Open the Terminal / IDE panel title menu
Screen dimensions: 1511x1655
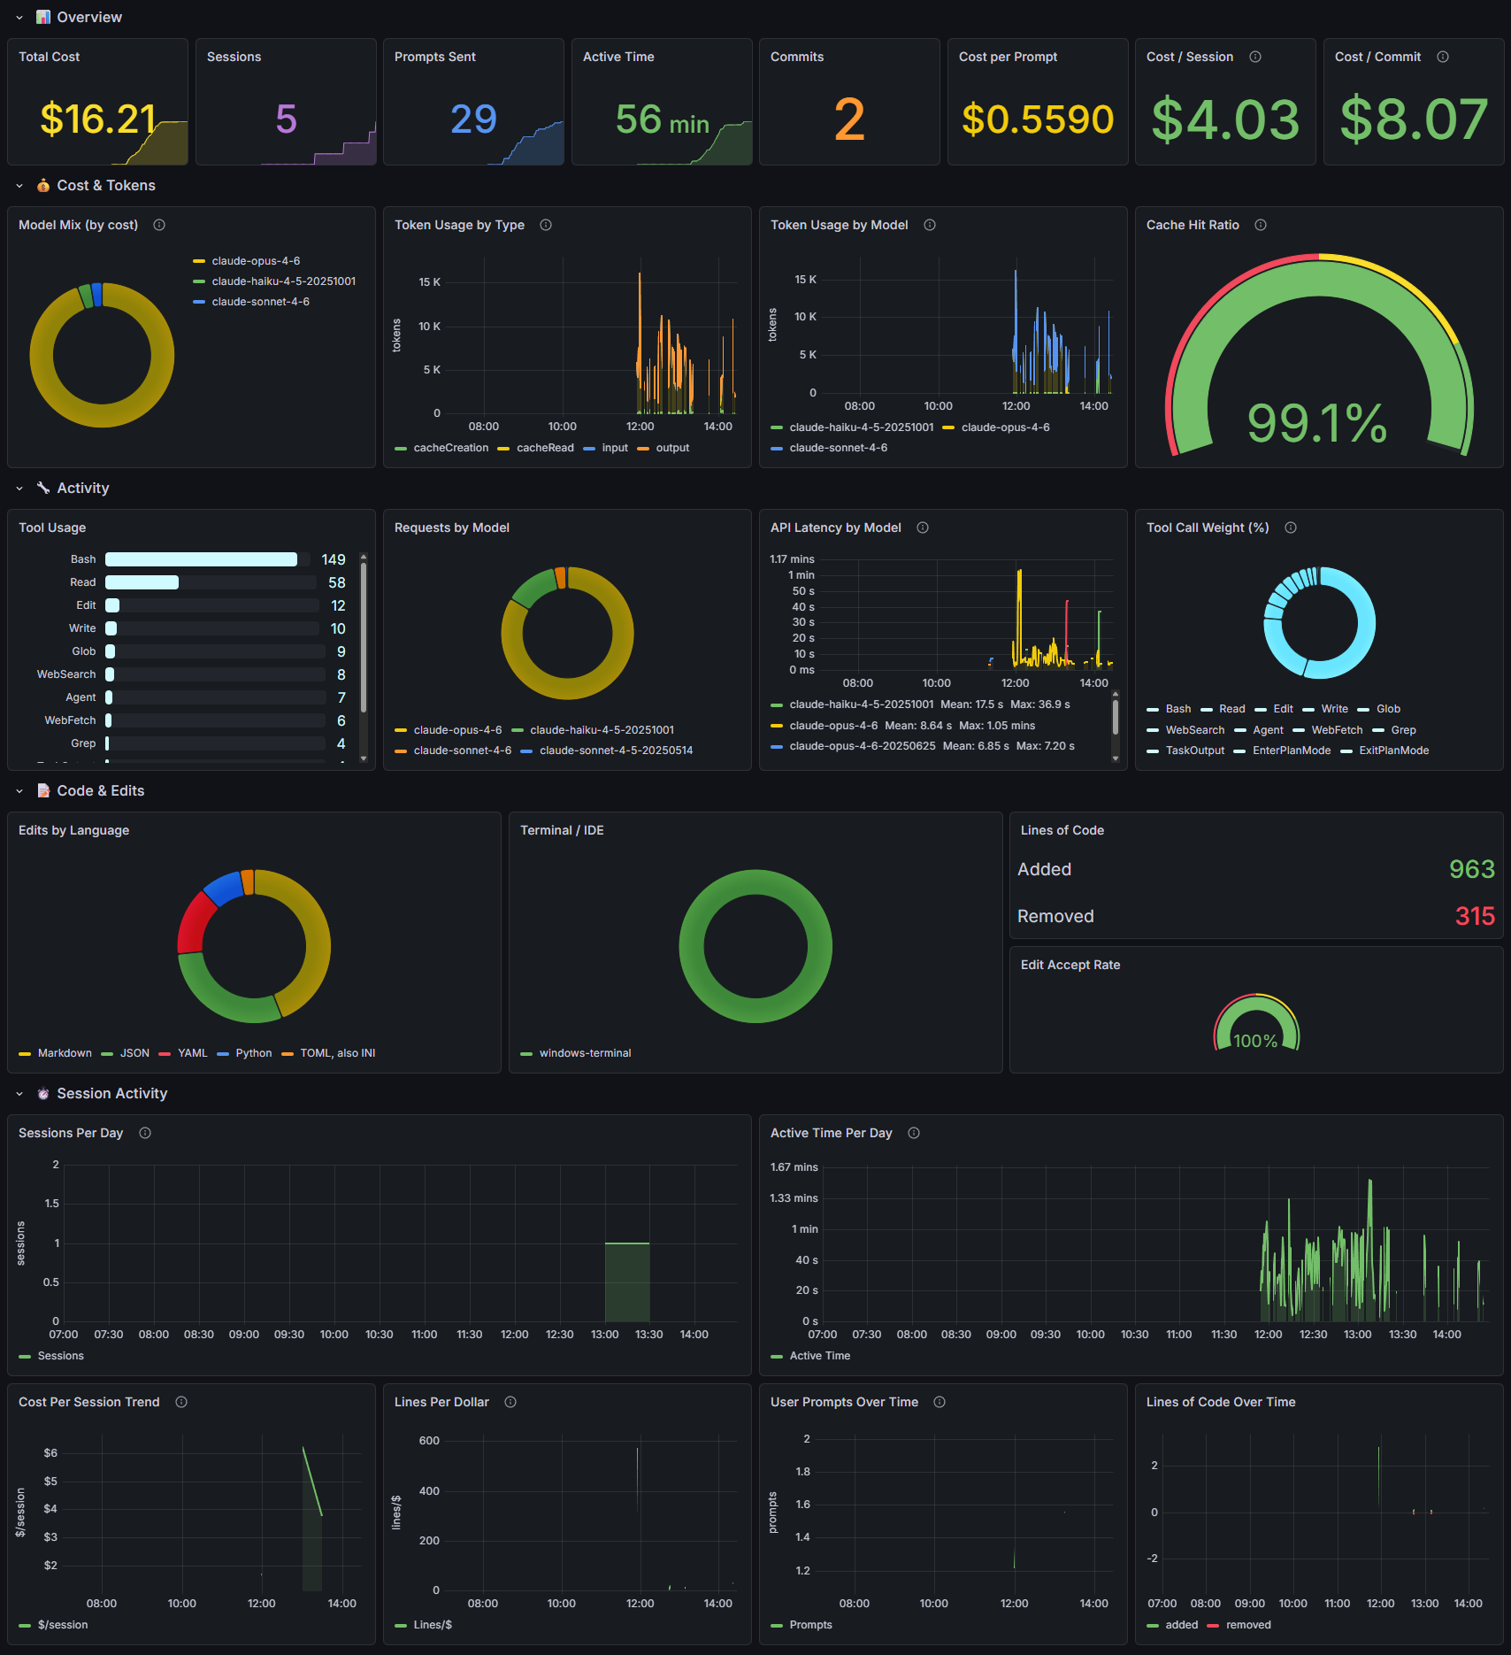click(562, 830)
